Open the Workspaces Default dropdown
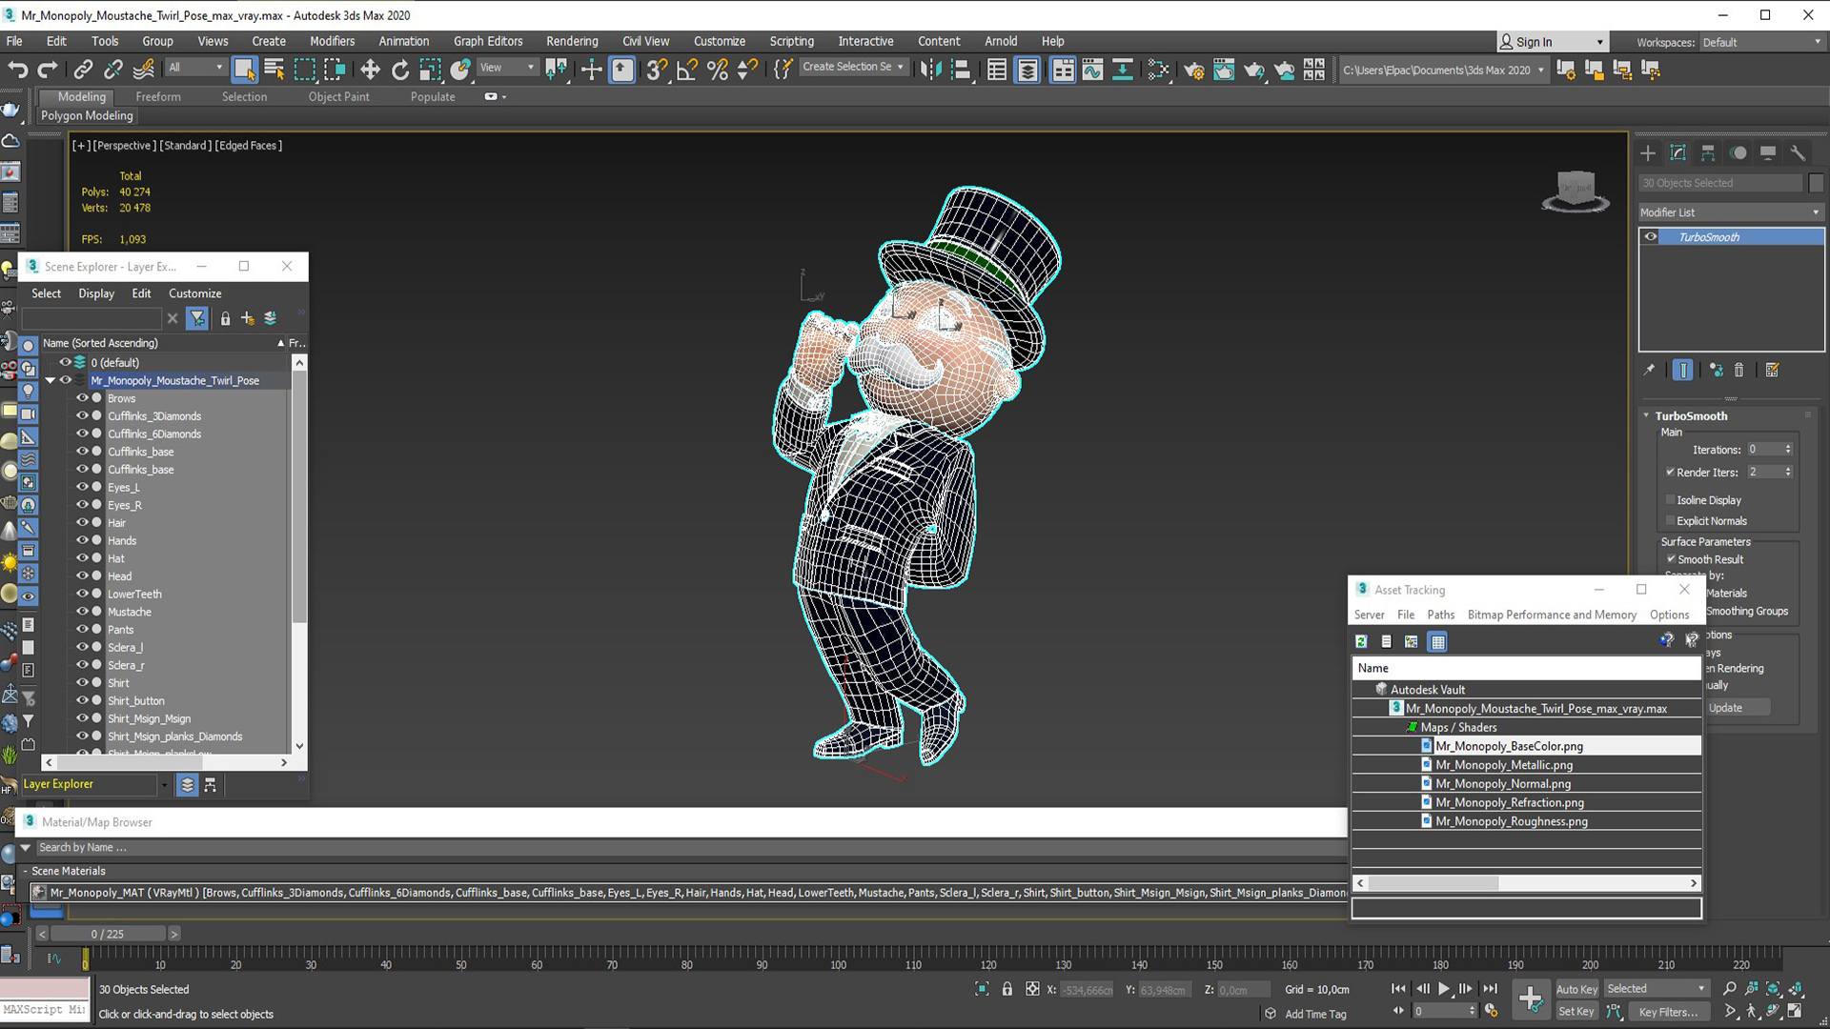This screenshot has width=1830, height=1029. point(1761,42)
